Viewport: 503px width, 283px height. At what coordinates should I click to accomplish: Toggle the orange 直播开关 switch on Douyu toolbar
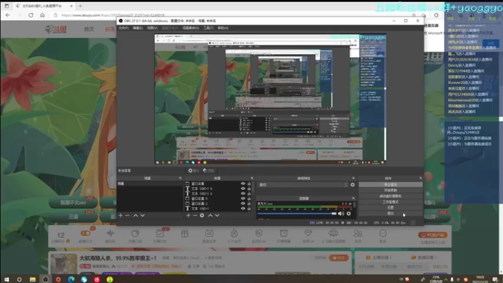(86, 233)
